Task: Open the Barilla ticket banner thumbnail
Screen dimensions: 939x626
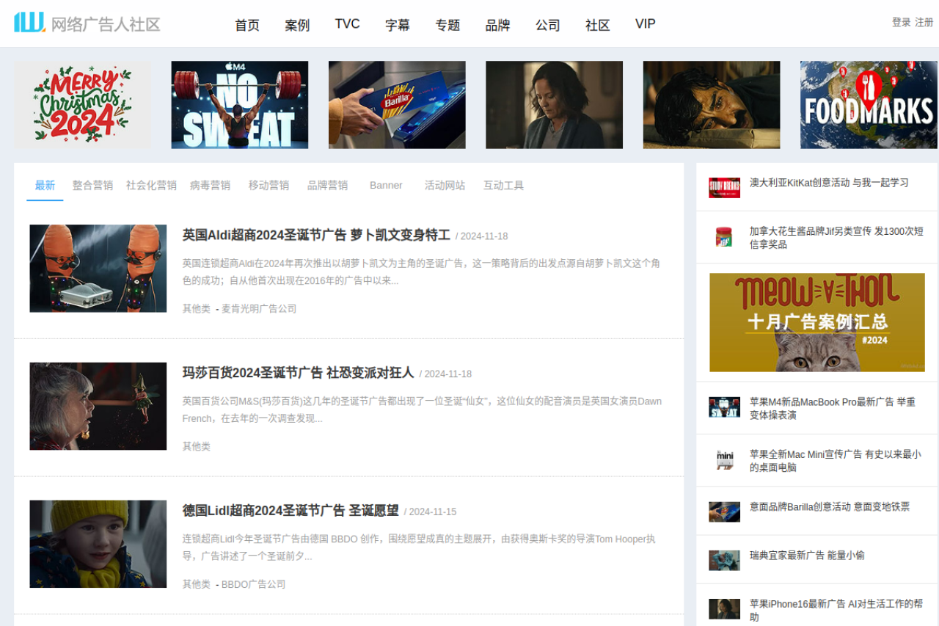Action: pos(397,105)
